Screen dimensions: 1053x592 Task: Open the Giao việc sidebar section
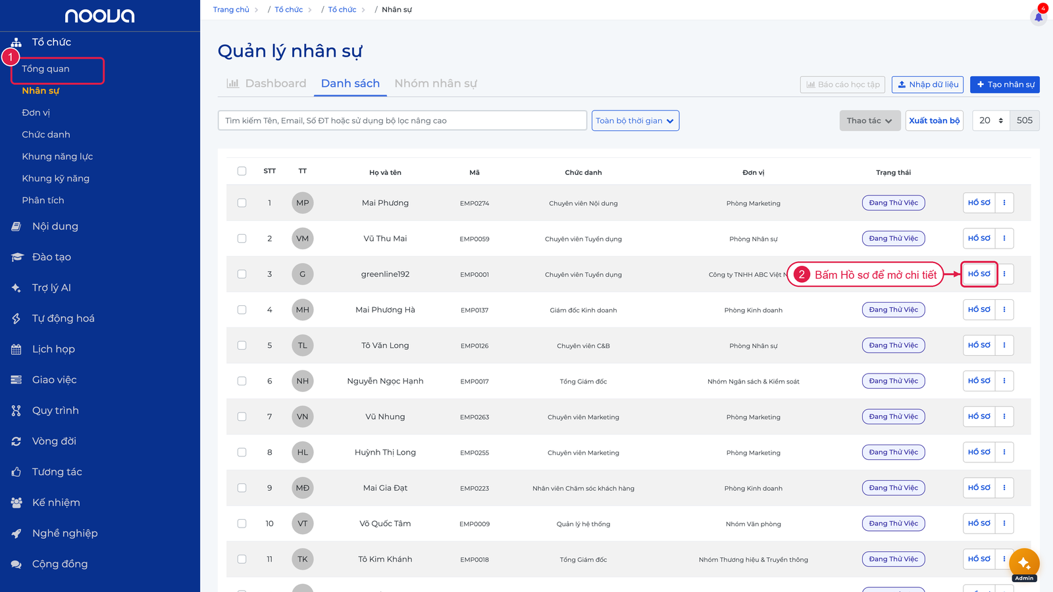(54, 380)
